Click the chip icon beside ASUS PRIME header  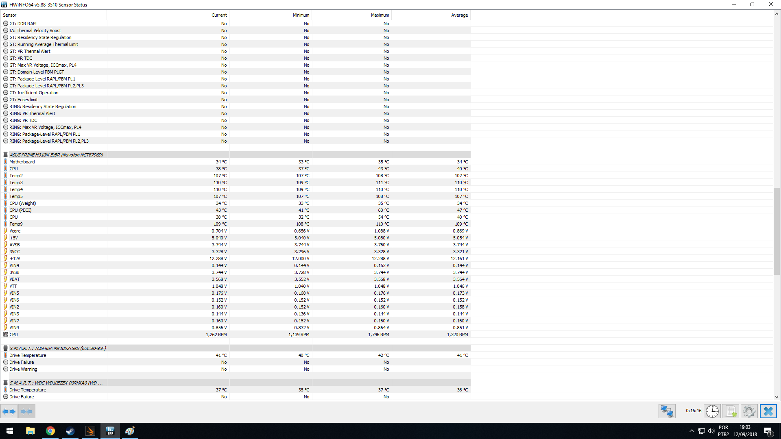pyautogui.click(x=6, y=155)
